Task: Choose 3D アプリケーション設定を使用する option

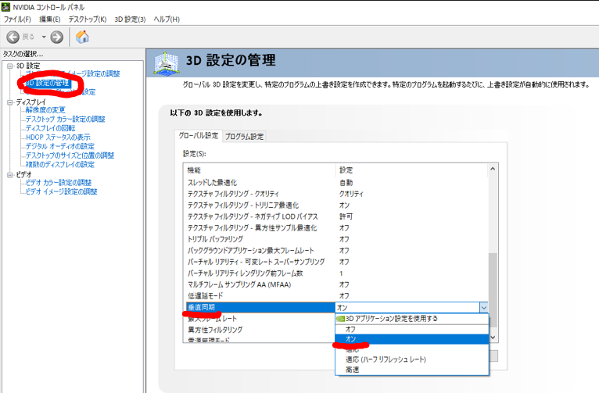Action: coord(412,319)
